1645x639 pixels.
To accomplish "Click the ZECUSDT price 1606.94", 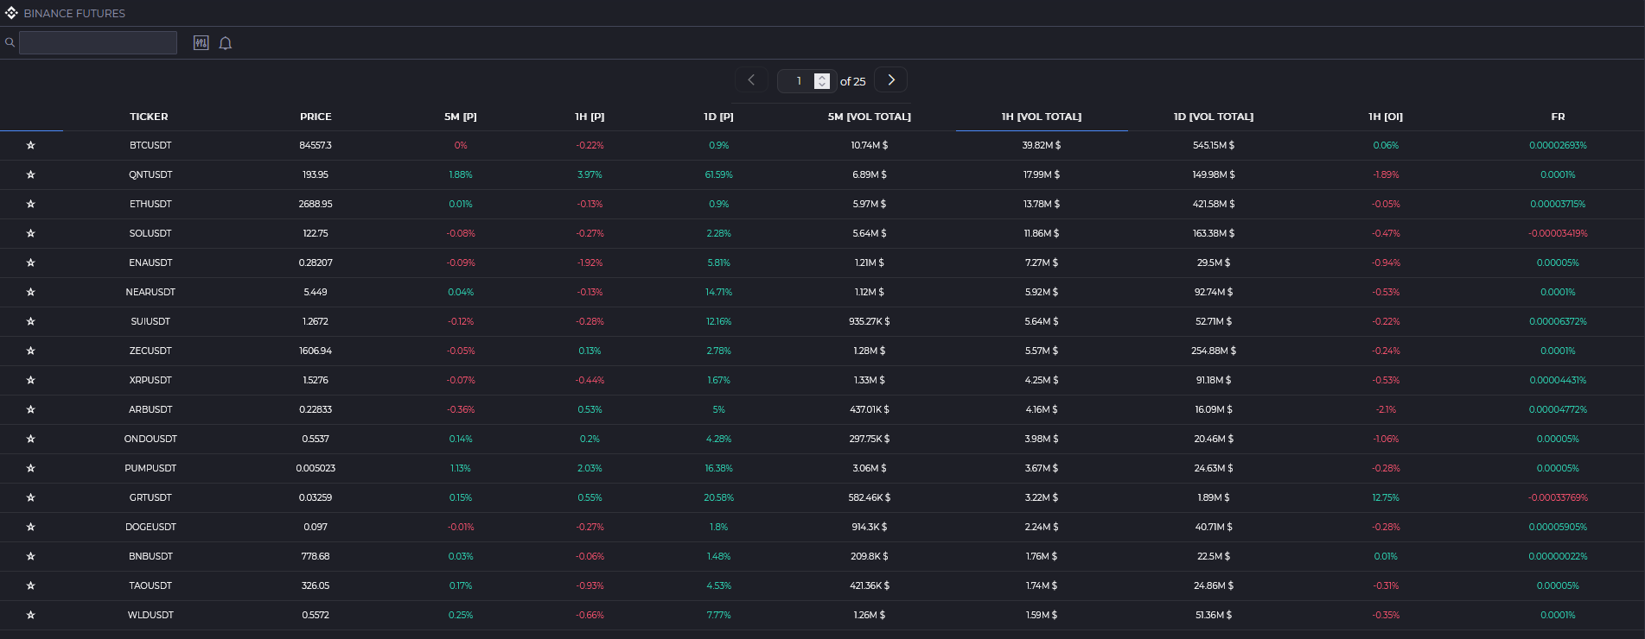I will tap(316, 351).
